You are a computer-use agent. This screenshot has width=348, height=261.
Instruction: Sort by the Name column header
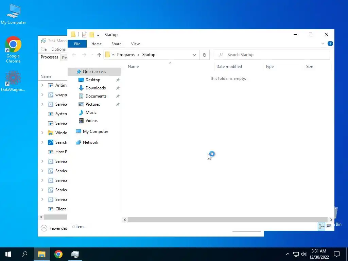pos(133,67)
